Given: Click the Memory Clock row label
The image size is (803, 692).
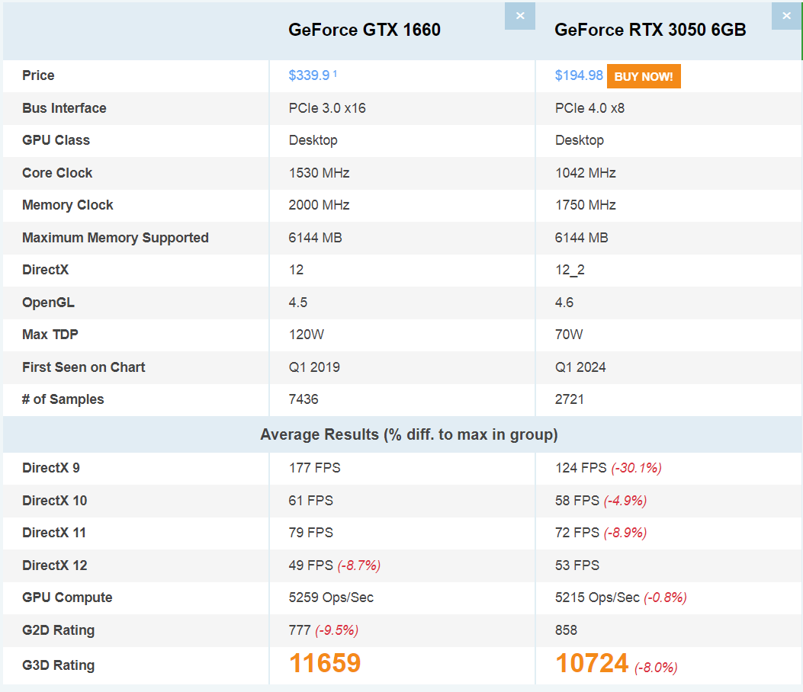Looking at the screenshot, I should coord(68,205).
